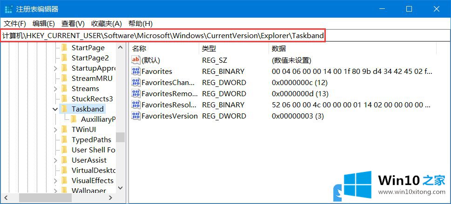Viewport: 451px width, 204px height.
Task: Expand the StartupAppro key
Action: pyautogui.click(x=55, y=68)
